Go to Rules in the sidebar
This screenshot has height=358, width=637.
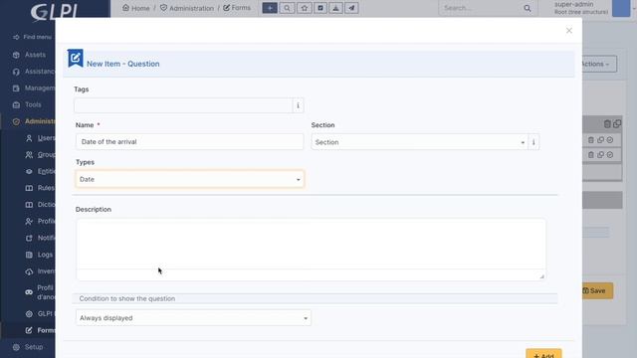click(40, 188)
